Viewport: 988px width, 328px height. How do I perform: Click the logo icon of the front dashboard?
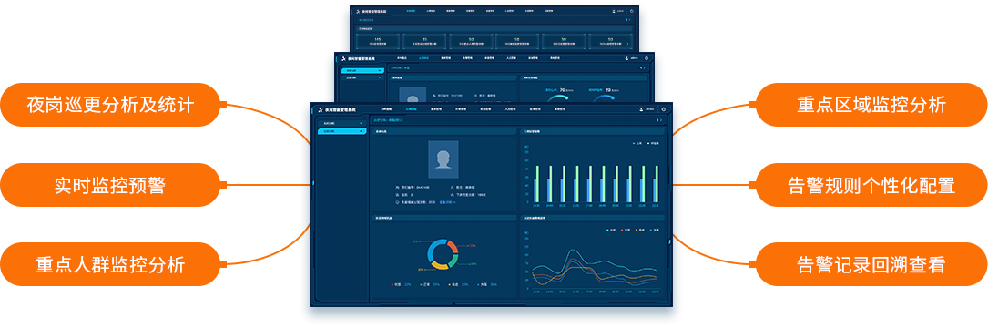(320, 109)
